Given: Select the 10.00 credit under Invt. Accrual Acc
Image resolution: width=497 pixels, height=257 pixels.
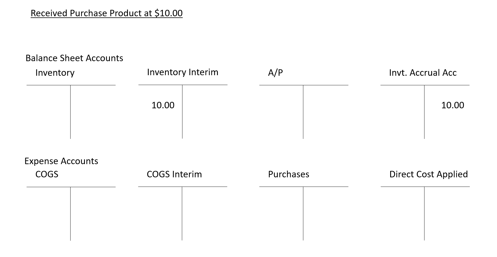Looking at the screenshot, I should 453,105.
